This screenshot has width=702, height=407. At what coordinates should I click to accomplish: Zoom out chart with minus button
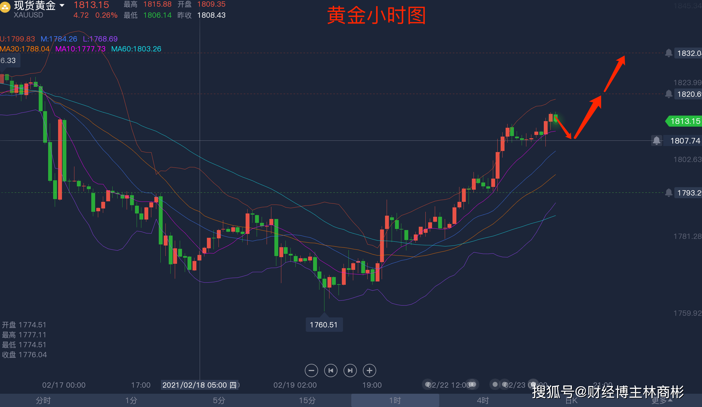pyautogui.click(x=311, y=371)
